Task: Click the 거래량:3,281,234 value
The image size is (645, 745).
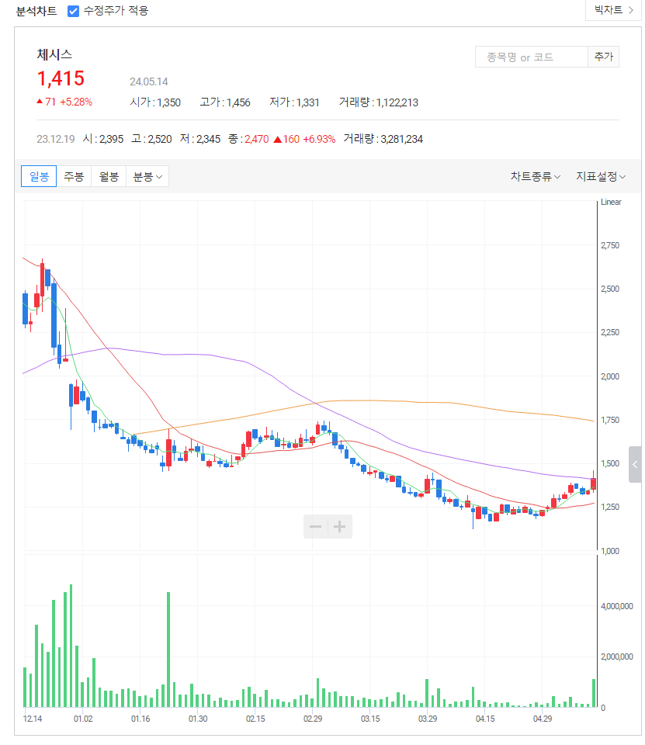Action: (x=383, y=139)
